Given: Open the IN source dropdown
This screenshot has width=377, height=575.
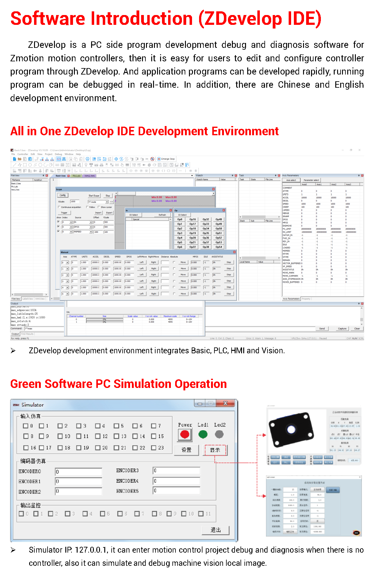Looking at the screenshot, I should [x=91, y=222].
